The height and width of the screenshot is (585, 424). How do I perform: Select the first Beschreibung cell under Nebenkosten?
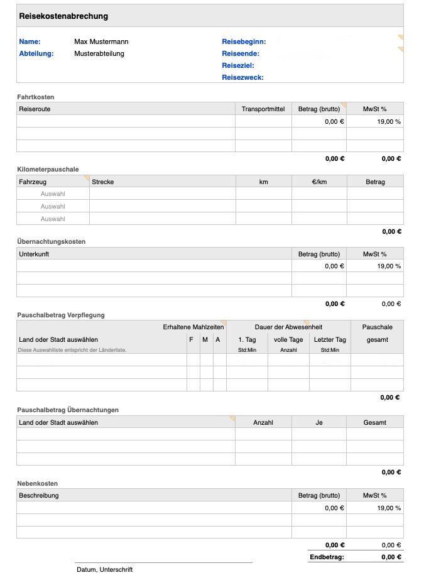tap(154, 508)
